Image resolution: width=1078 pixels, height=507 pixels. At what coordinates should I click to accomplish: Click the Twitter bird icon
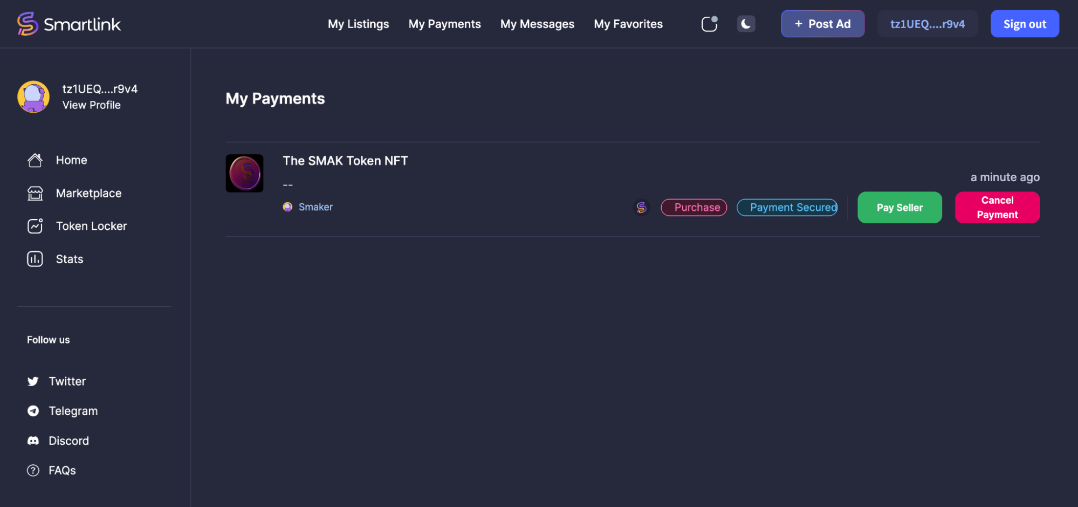[x=33, y=381]
